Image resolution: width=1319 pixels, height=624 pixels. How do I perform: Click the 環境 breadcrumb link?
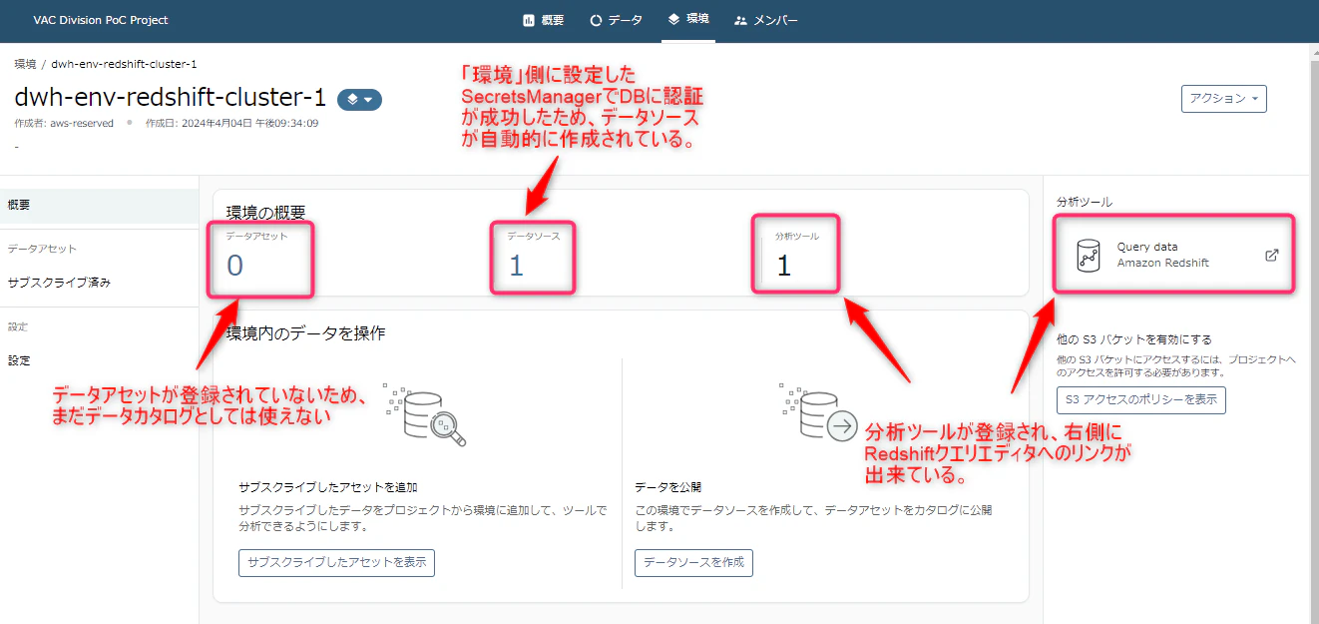tap(25, 64)
